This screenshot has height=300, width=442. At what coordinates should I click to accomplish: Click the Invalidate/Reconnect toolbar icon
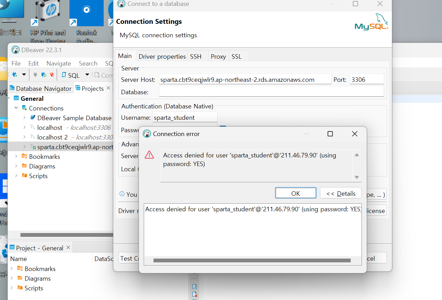pos(44,75)
